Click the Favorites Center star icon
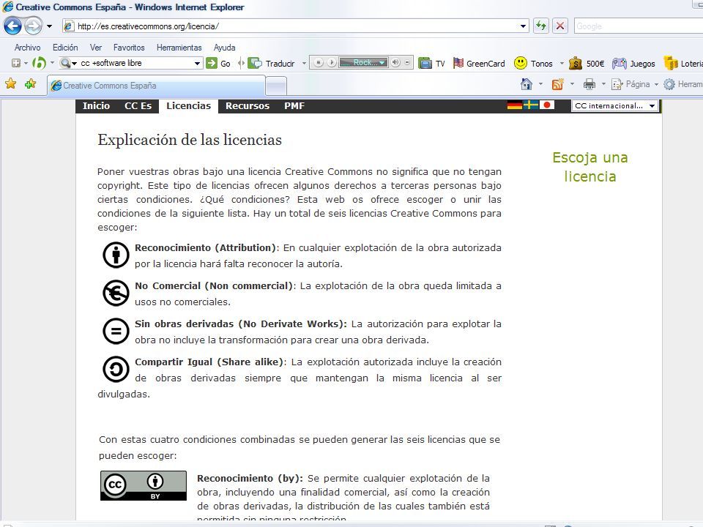This screenshot has width=703, height=527. (11, 83)
